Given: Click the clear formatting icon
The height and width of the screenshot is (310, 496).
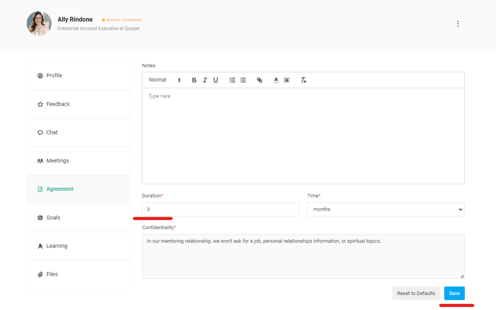Looking at the screenshot, I should pos(303,80).
